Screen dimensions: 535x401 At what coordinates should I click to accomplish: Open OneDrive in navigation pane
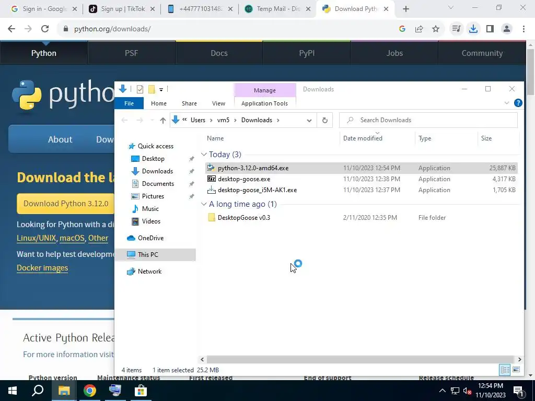pos(150,238)
